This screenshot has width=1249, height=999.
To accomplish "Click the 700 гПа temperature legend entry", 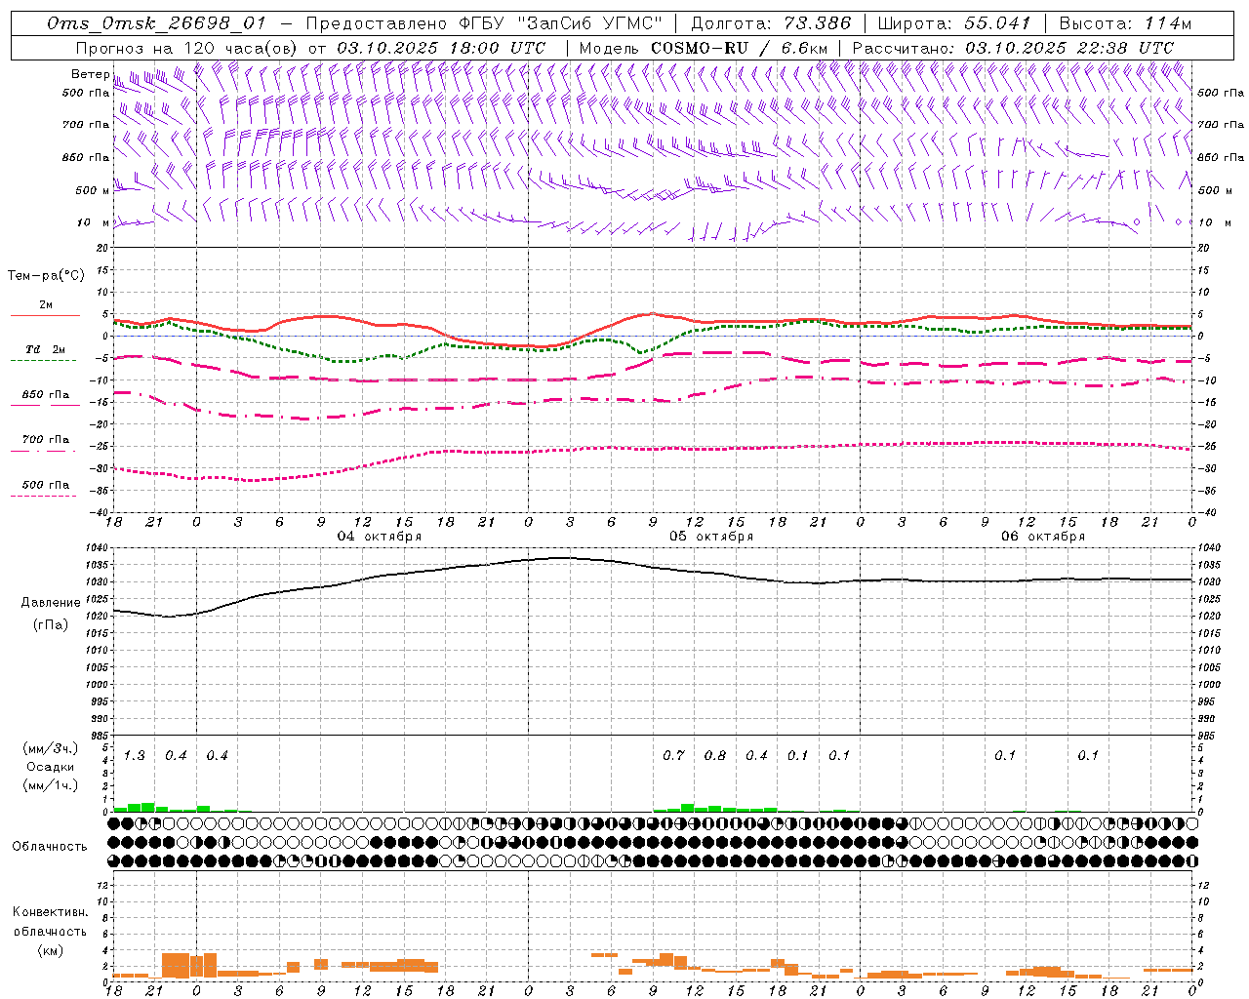I will (x=46, y=440).
